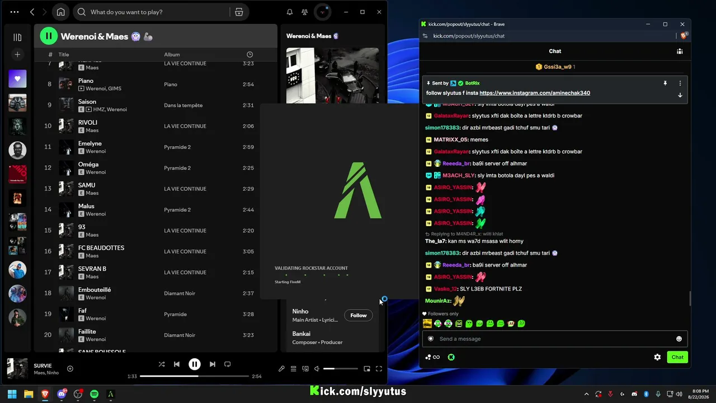The height and width of the screenshot is (403, 716).
Task: Click Brave address bar kick.com URL
Action: [469, 36]
